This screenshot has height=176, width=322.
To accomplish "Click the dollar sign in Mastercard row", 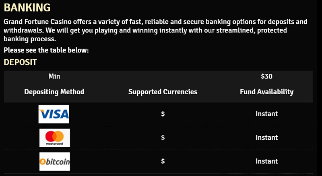I will [x=163, y=138].
